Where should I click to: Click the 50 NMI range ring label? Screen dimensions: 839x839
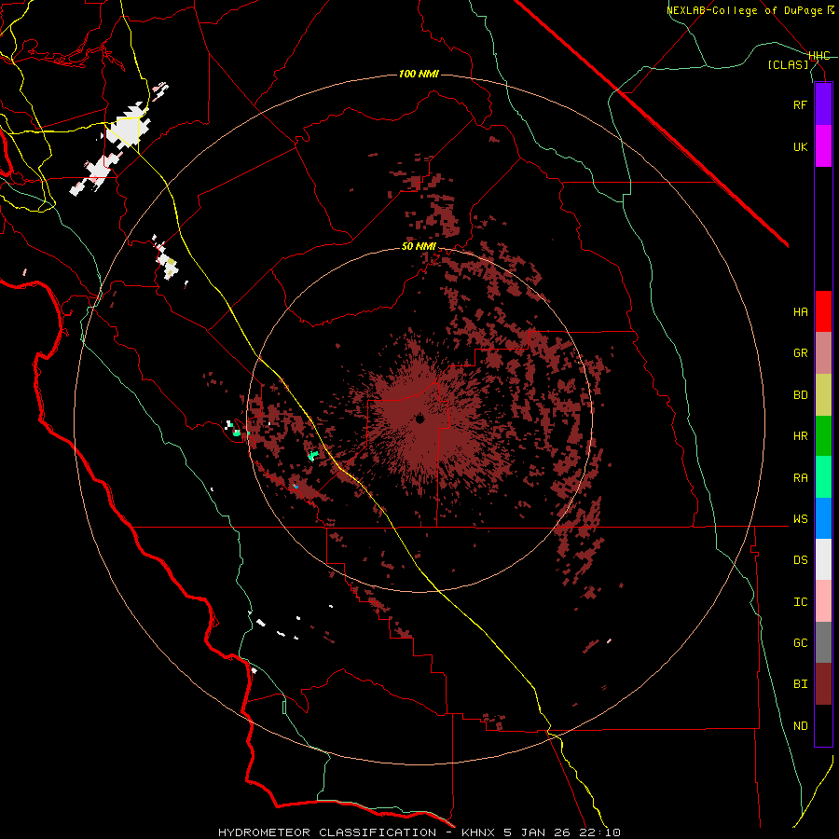(419, 247)
